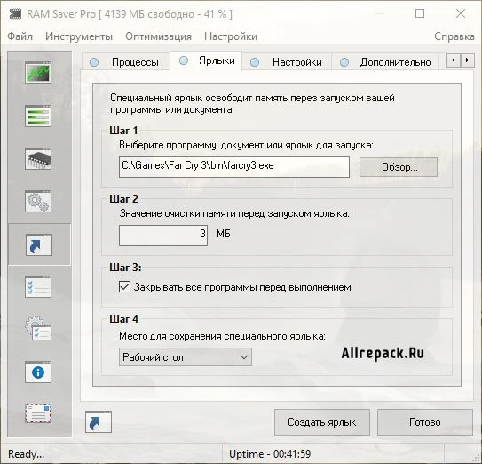Click the Обзор... browse button

point(399,167)
